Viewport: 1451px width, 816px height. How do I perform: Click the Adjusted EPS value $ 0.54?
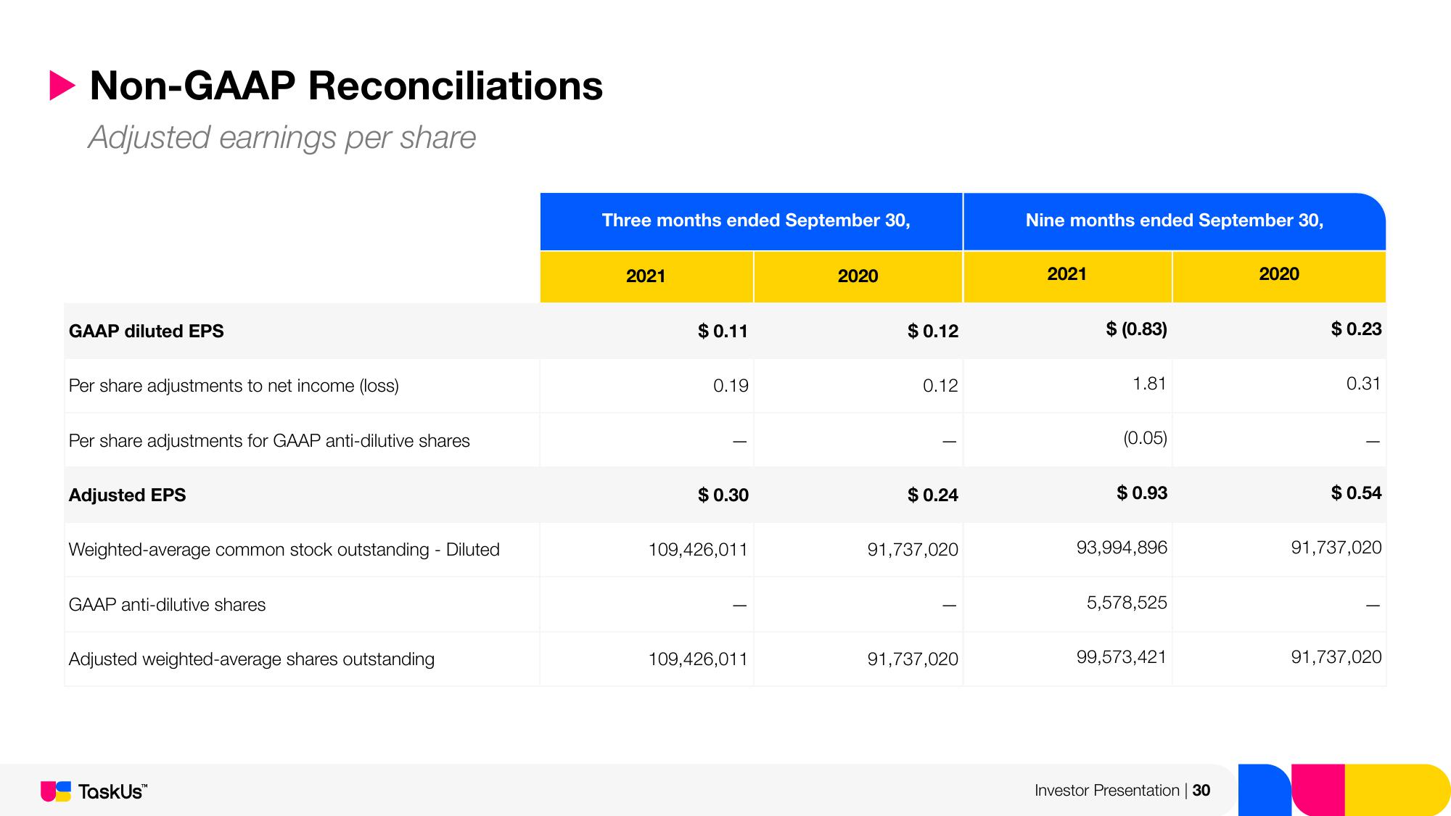[1356, 493]
